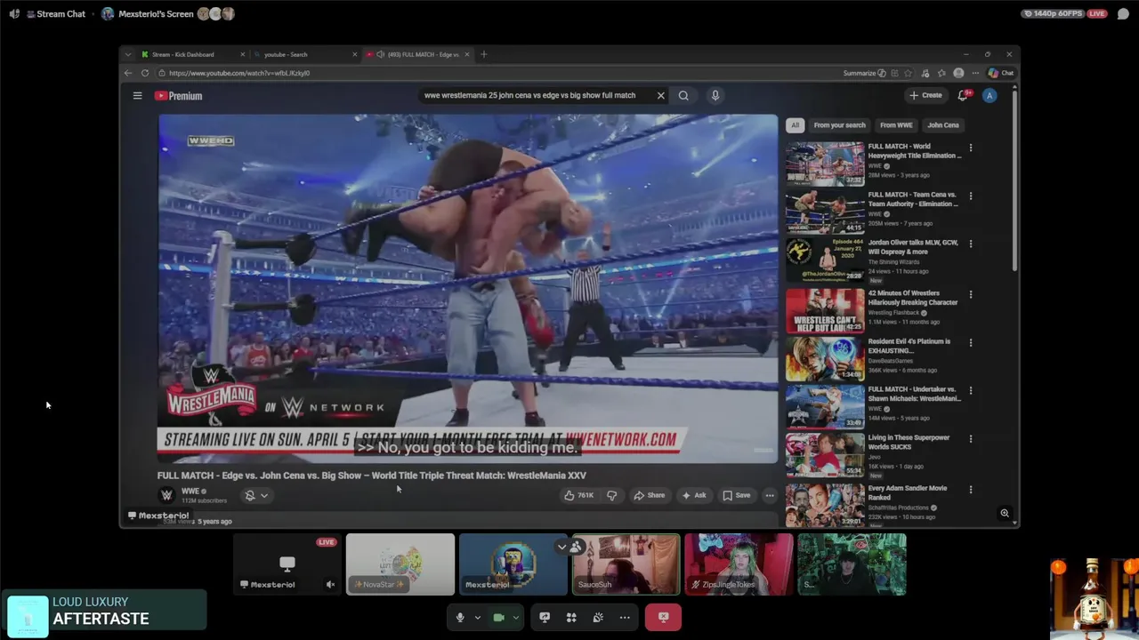
Task: Collapse participant tiles chevron
Action: pos(561,547)
